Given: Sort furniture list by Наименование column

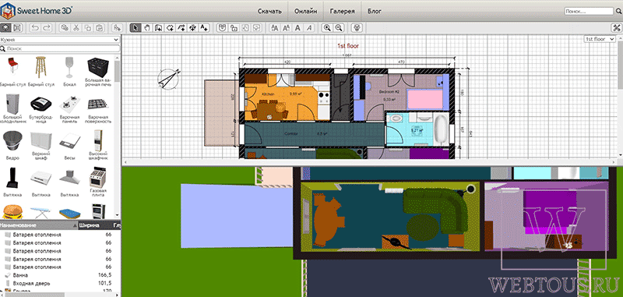Looking at the screenshot, I should point(38,225).
